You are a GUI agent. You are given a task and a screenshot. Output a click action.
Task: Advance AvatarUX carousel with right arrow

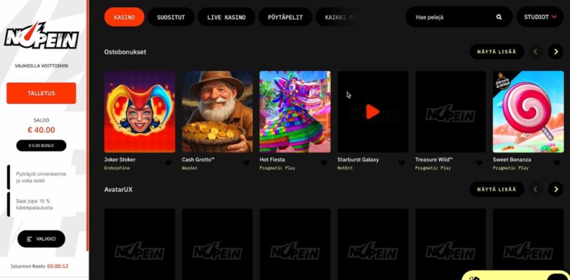(556, 189)
